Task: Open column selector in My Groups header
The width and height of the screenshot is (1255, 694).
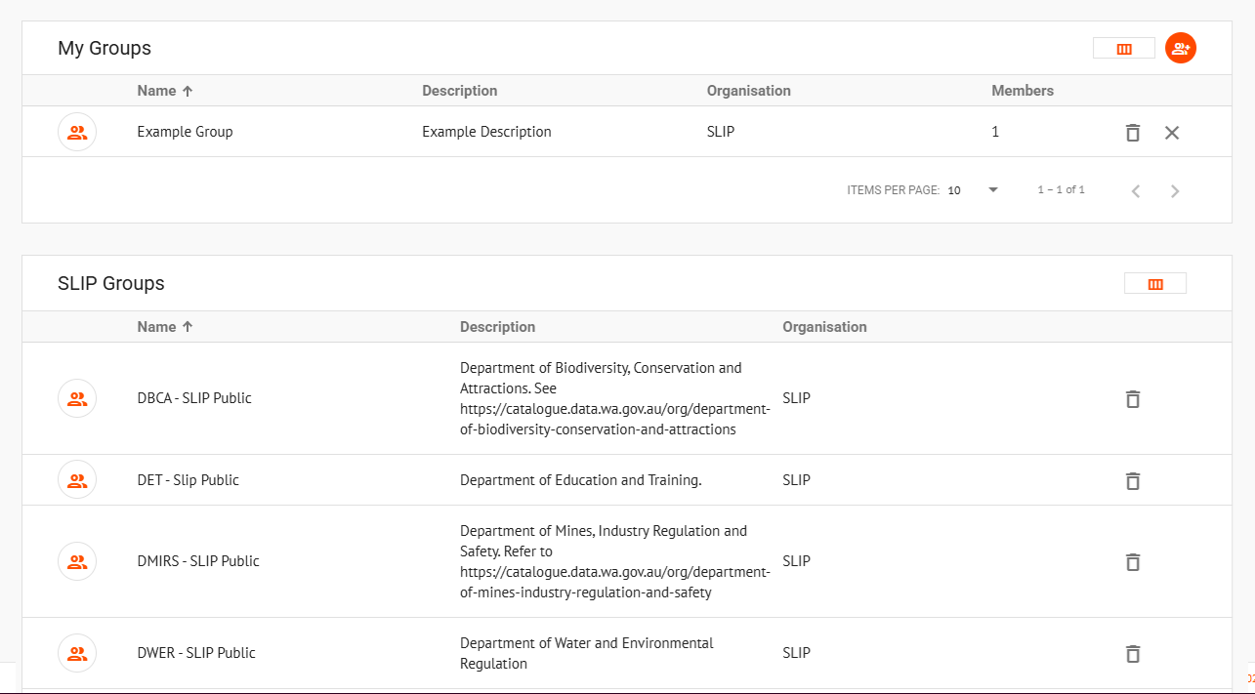Action: click(x=1124, y=48)
